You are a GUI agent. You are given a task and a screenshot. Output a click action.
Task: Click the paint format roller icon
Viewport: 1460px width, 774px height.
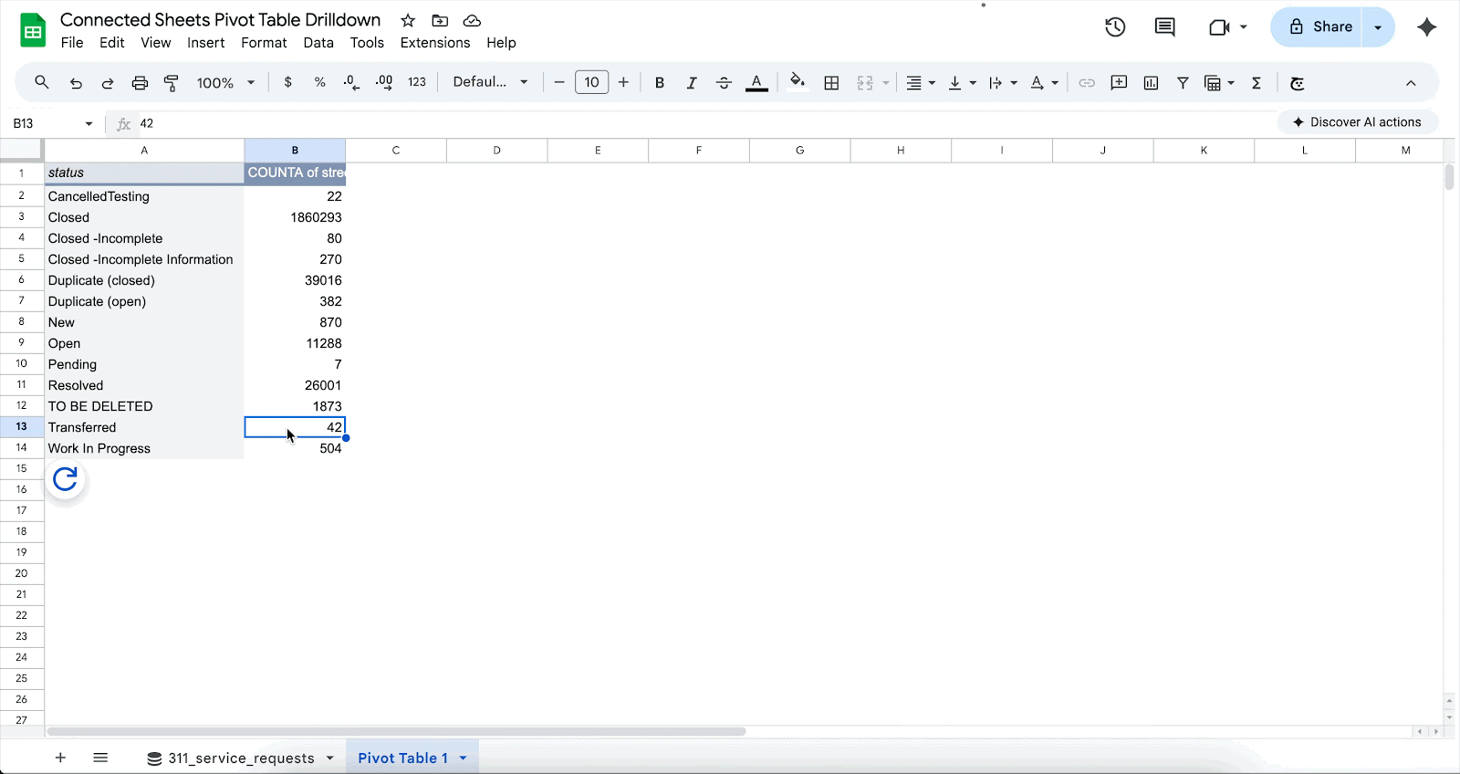(172, 83)
